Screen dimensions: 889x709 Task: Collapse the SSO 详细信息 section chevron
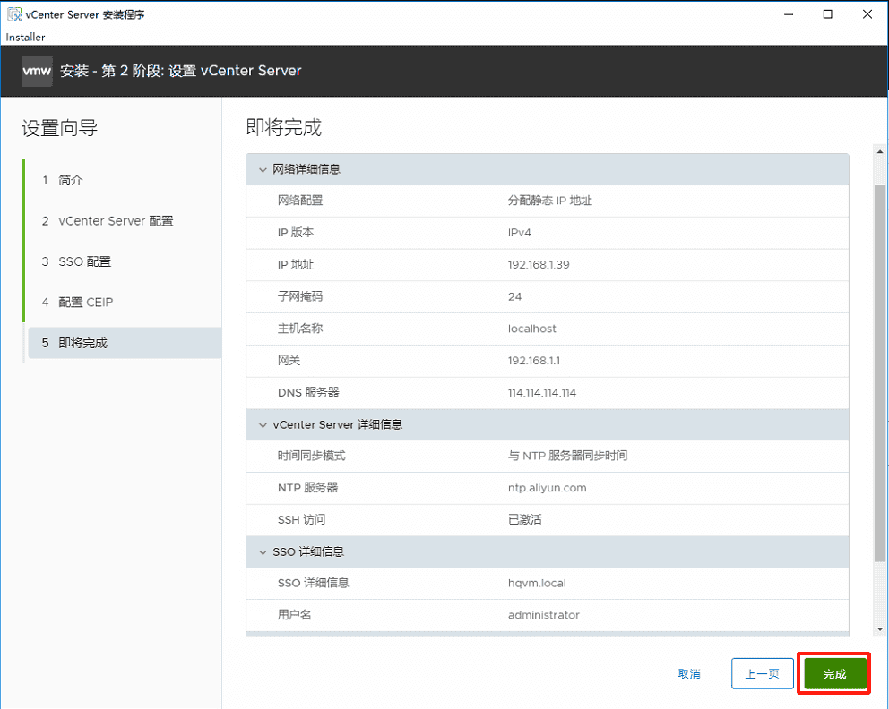tap(263, 551)
